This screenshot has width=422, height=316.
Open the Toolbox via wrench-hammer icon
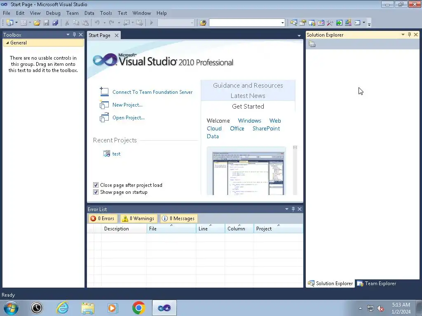pyautogui.click(x=330, y=23)
